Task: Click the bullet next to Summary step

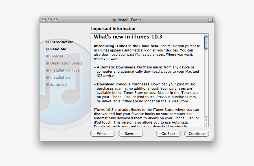Action: pos(47,85)
